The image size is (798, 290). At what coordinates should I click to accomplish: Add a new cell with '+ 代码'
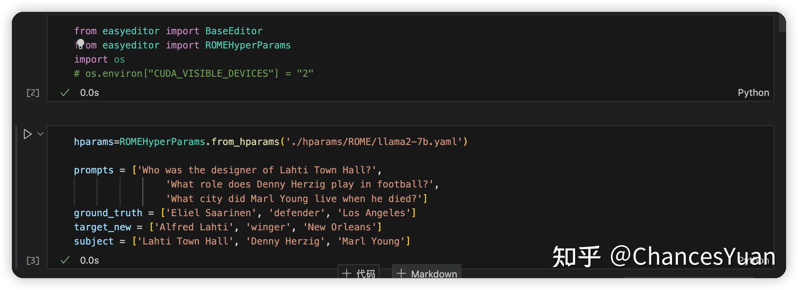pyautogui.click(x=358, y=274)
